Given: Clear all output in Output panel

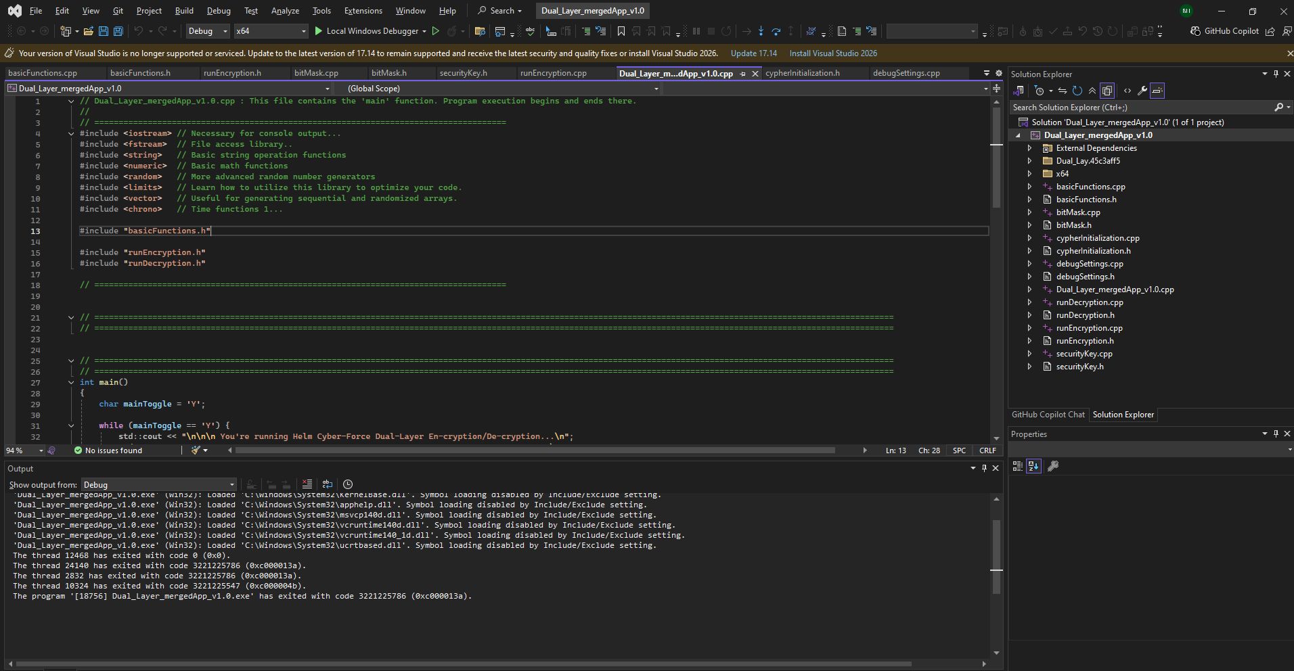Looking at the screenshot, I should (x=307, y=484).
